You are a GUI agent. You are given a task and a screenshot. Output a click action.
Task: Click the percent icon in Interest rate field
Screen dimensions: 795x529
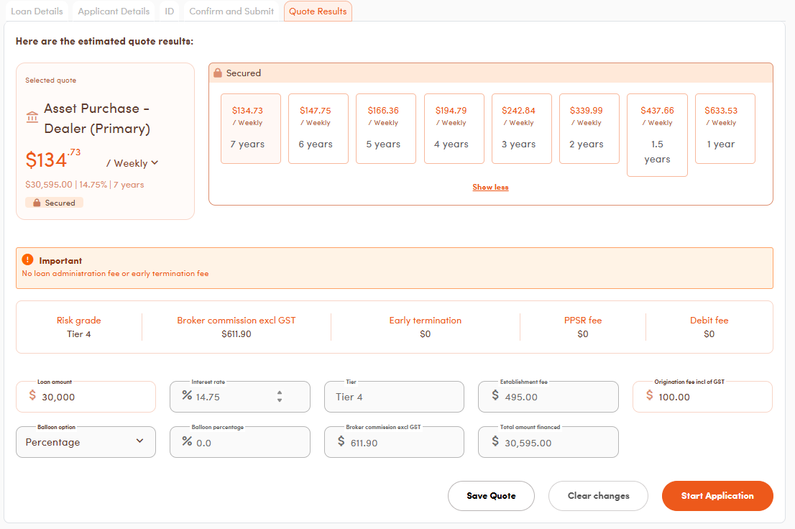click(x=187, y=396)
